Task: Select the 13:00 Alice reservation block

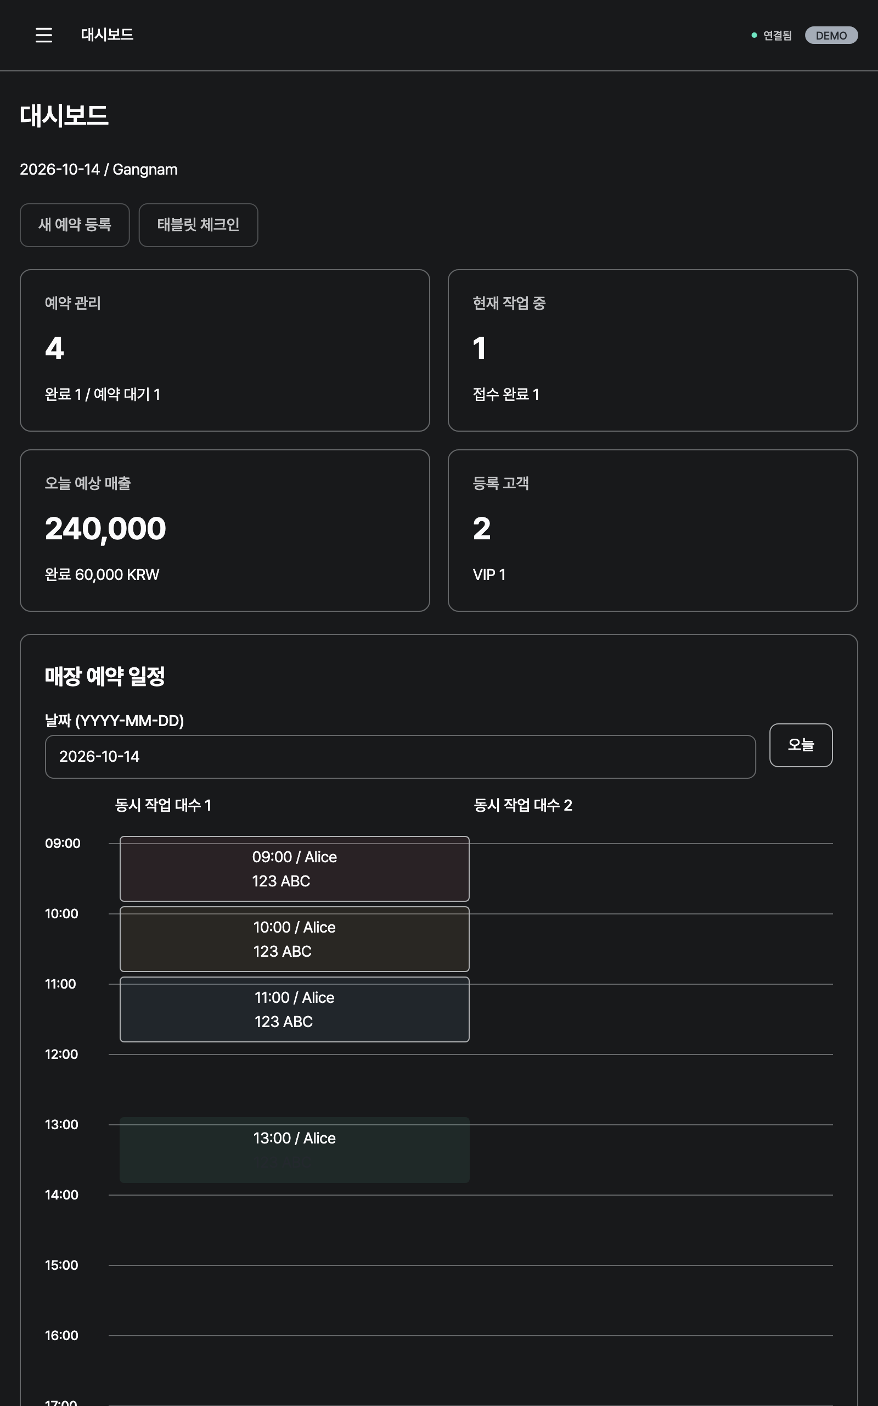Action: click(x=295, y=1150)
